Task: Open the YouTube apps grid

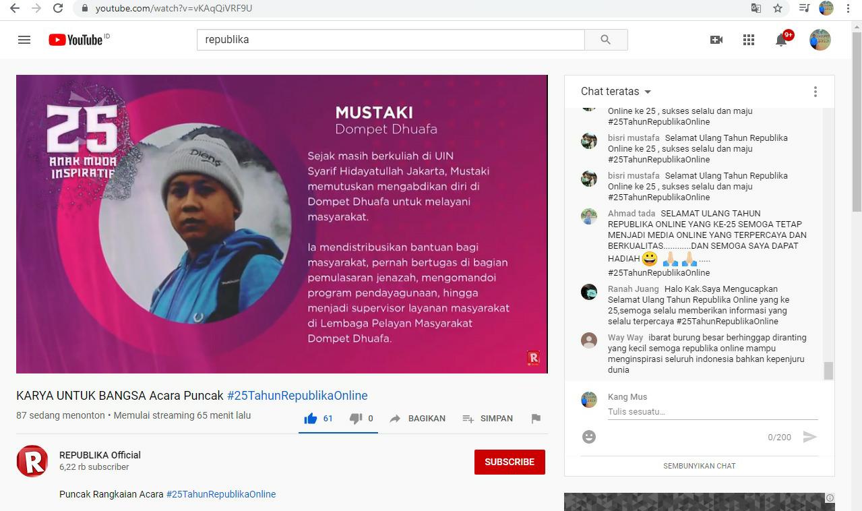Action: point(749,40)
